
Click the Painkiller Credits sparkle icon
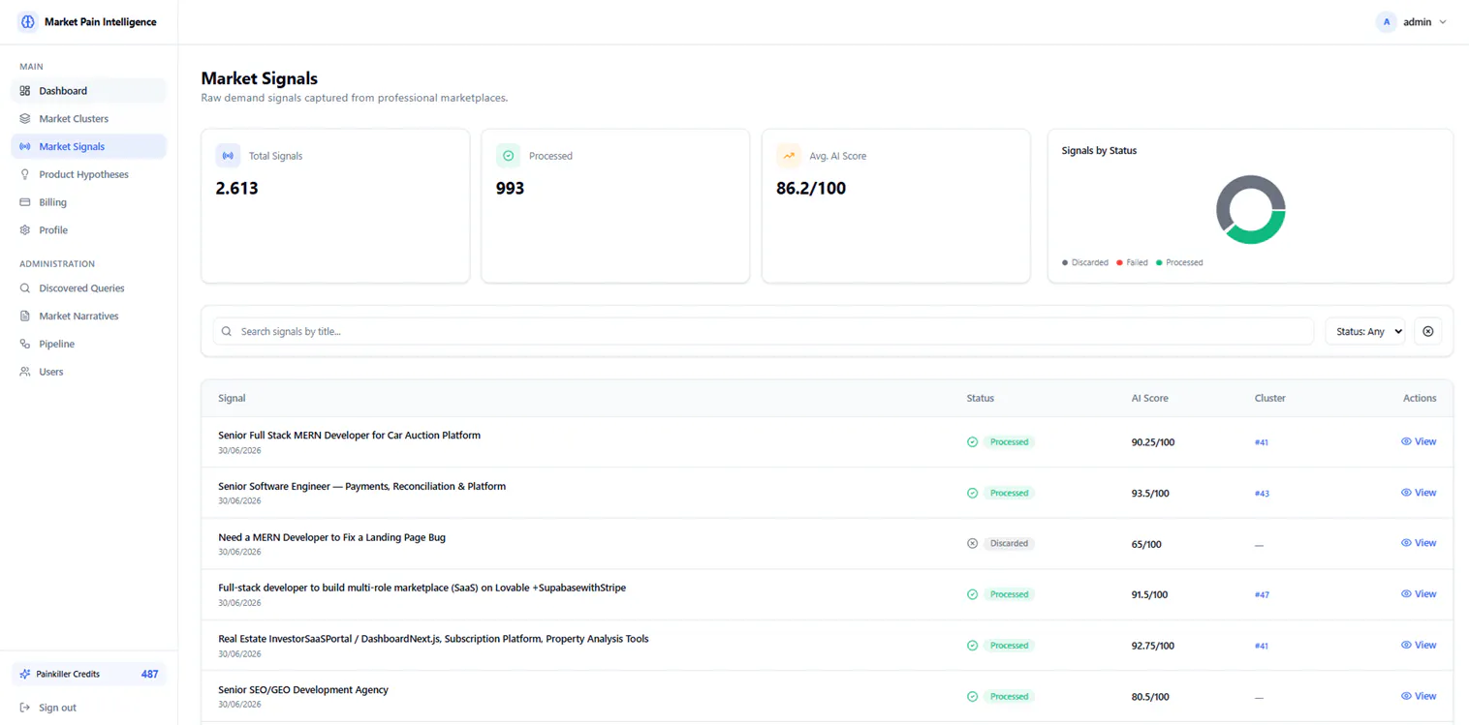[25, 674]
